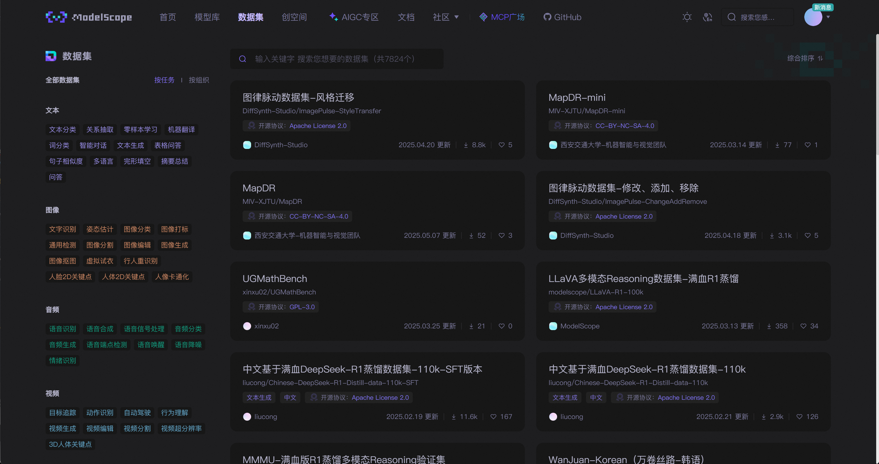Switch filter to 按任务

pyautogui.click(x=164, y=80)
